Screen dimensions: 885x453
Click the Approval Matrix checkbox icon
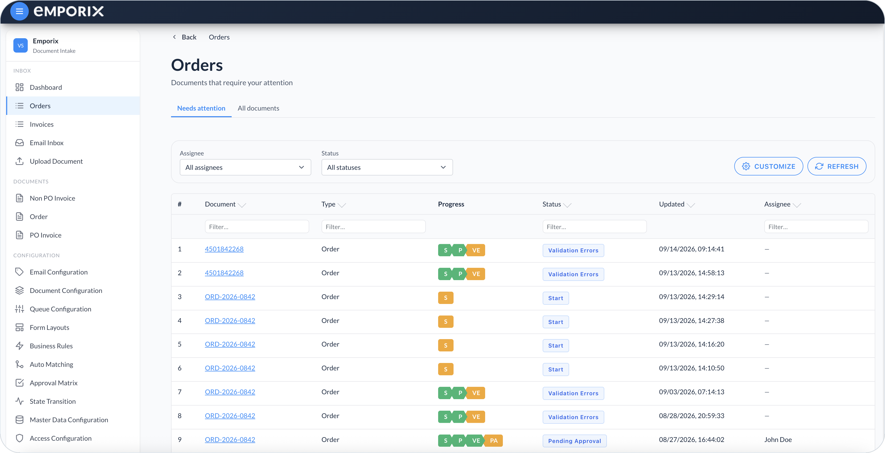coord(20,383)
